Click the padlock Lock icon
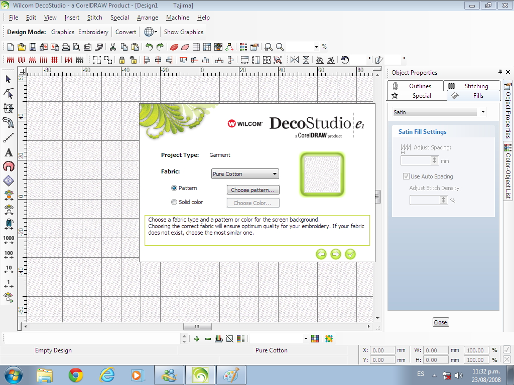 click(122, 60)
